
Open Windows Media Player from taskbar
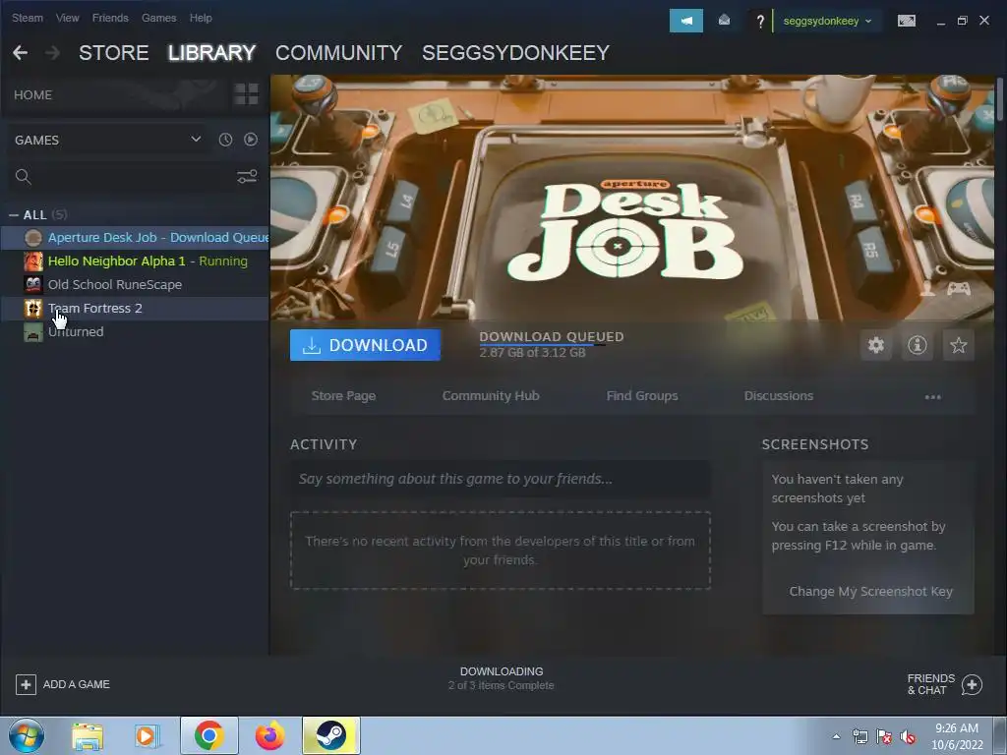point(148,735)
